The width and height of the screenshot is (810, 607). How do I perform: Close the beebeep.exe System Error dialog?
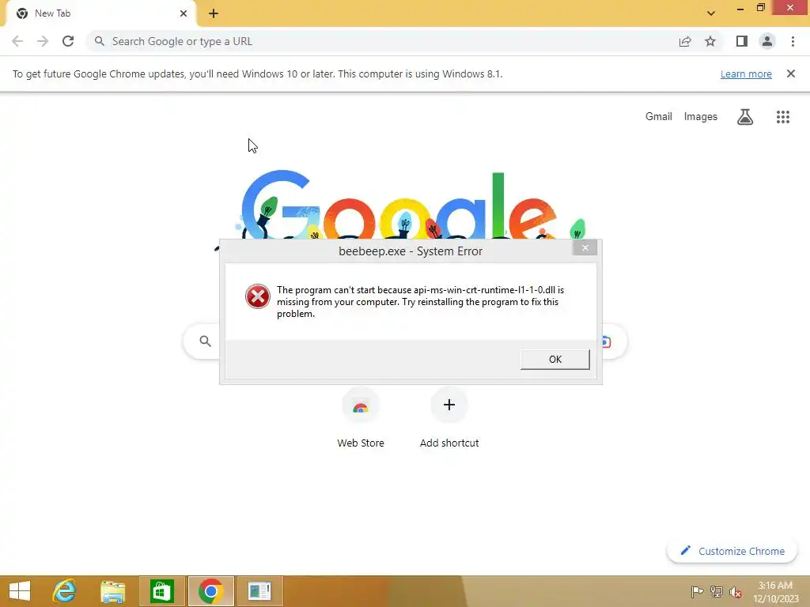[585, 247]
